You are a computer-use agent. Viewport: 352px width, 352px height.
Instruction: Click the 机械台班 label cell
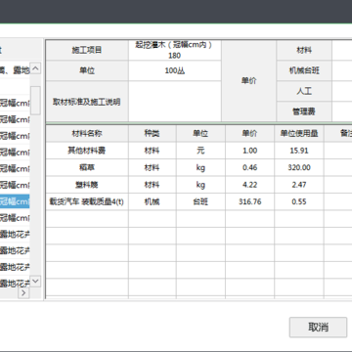tap(304, 70)
